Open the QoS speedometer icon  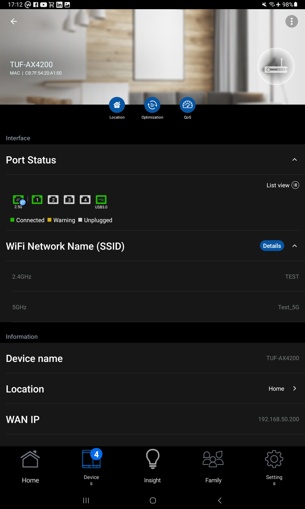point(188,105)
